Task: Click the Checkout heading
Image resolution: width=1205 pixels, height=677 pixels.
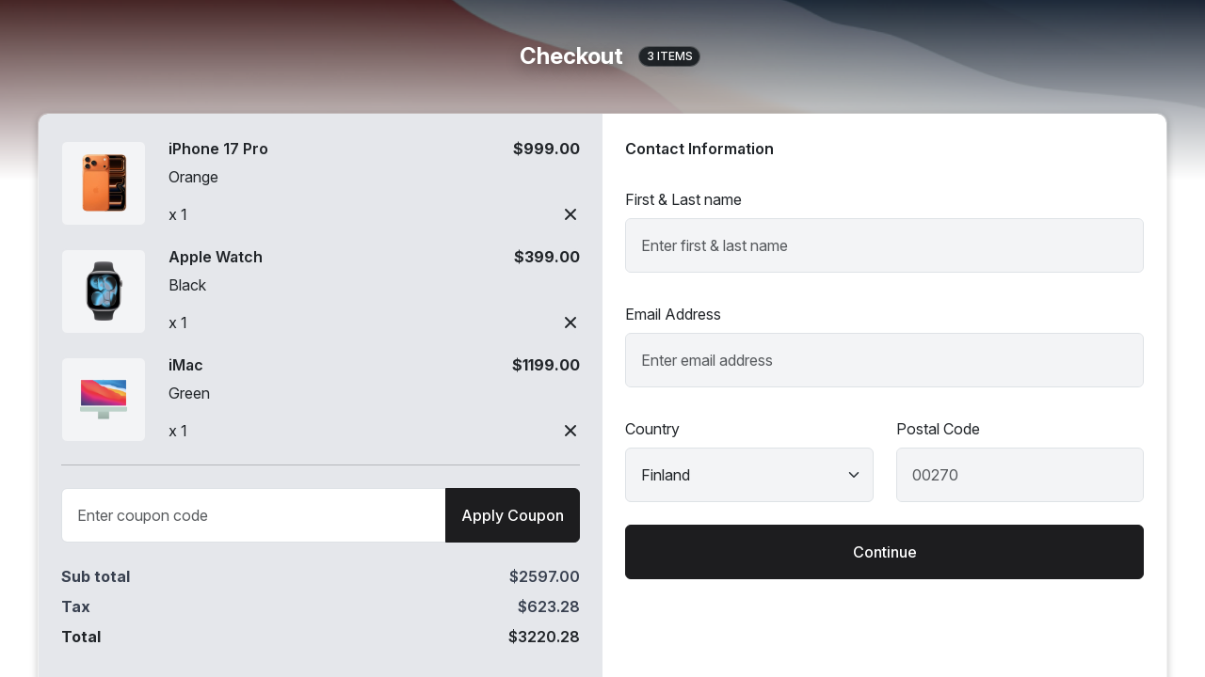Action: point(570,56)
